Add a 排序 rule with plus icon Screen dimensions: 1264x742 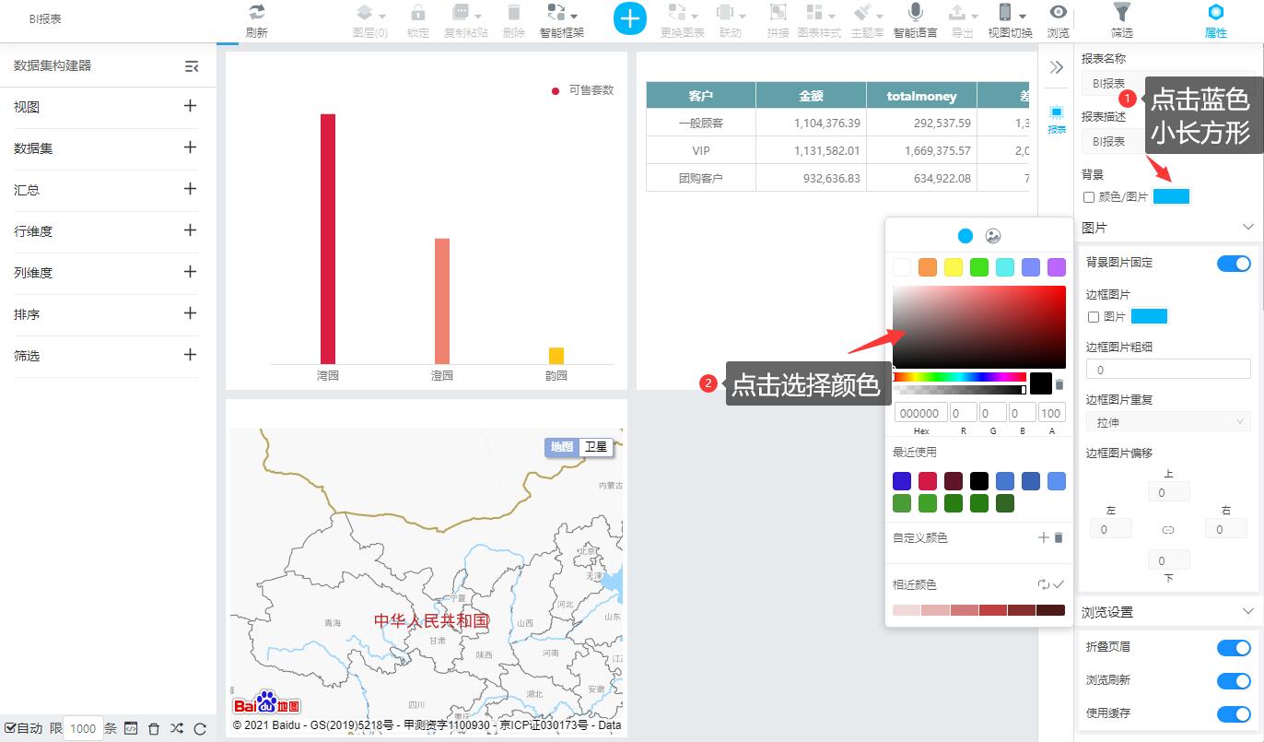(x=190, y=313)
